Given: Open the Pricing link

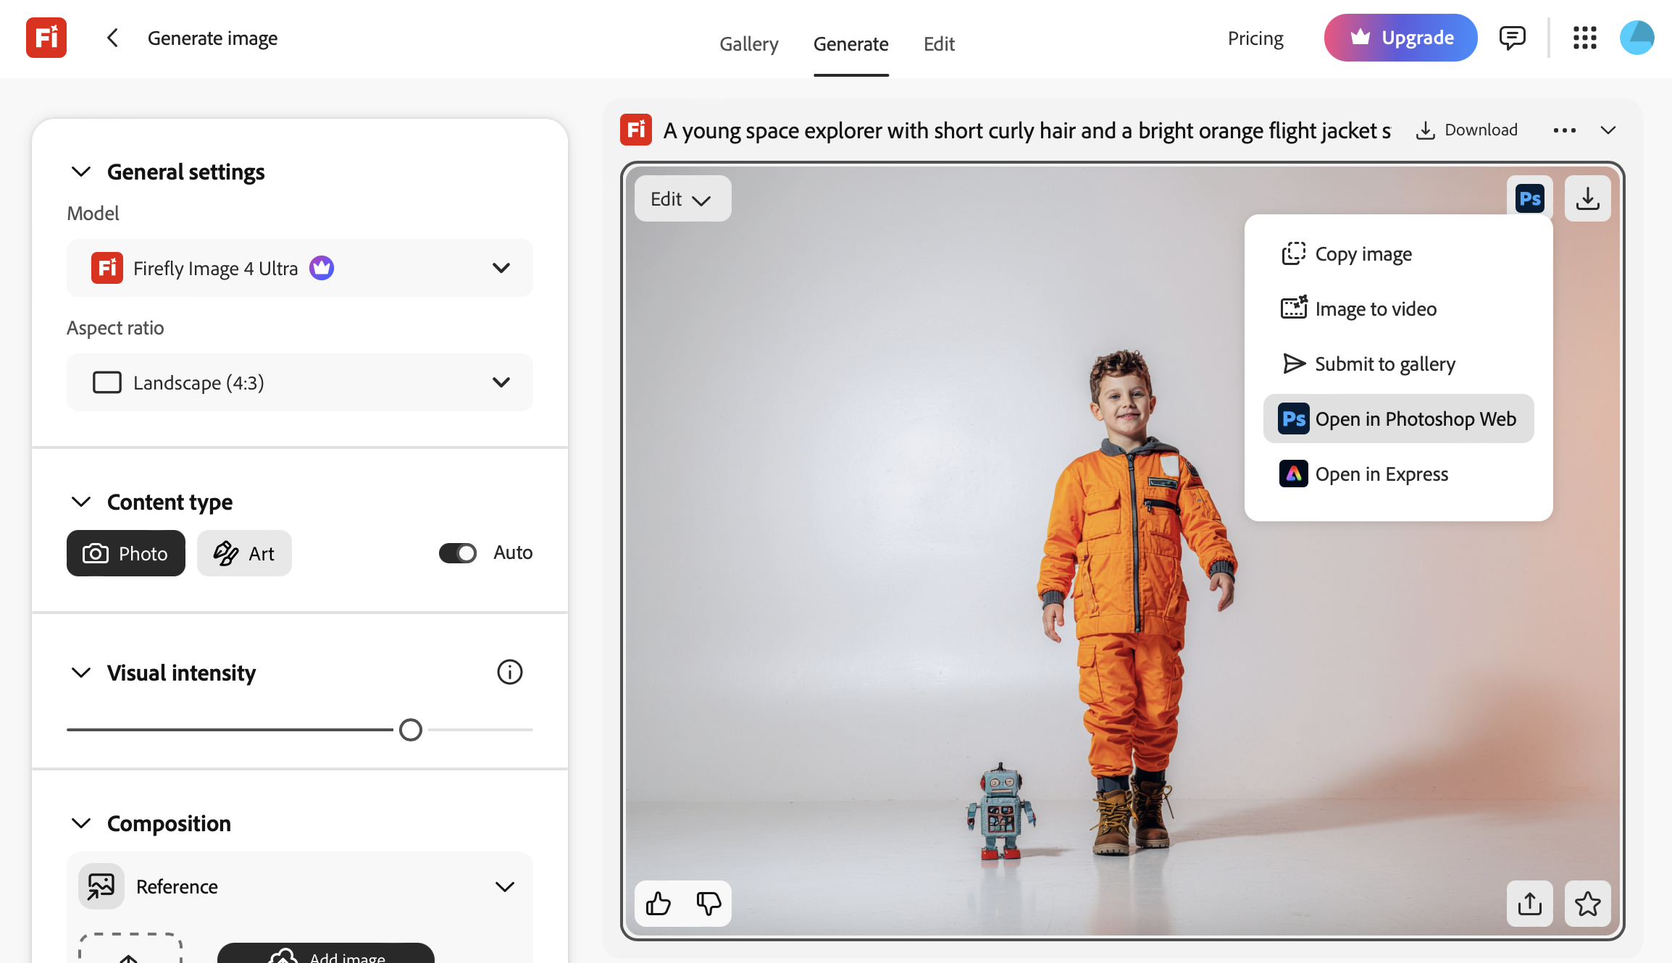Looking at the screenshot, I should pyautogui.click(x=1255, y=38).
